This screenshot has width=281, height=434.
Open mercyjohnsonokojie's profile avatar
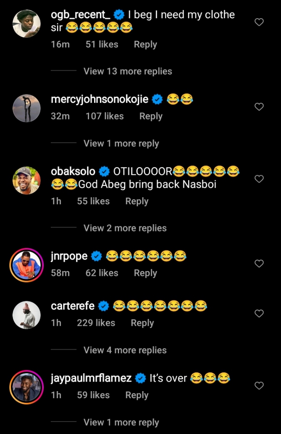coord(27,108)
